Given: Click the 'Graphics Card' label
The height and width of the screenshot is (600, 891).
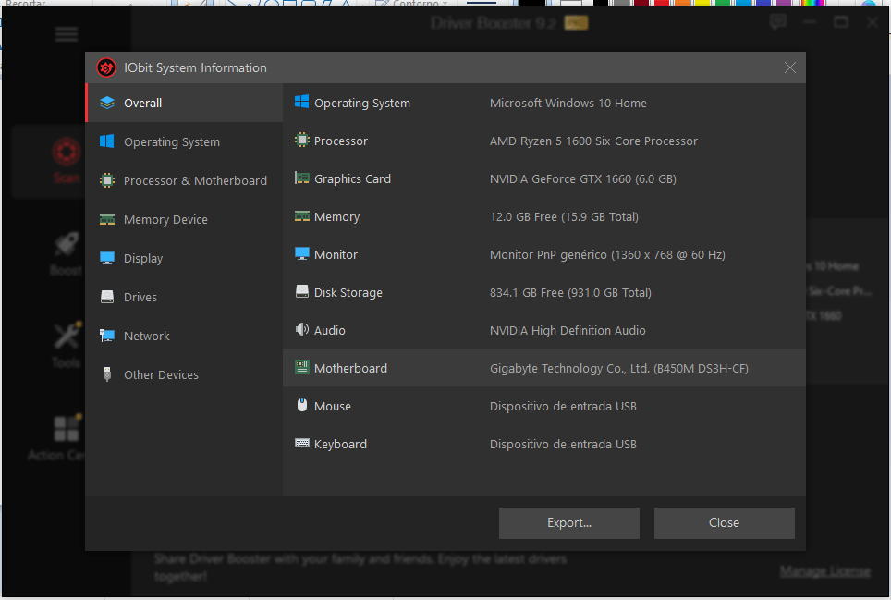Looking at the screenshot, I should (x=352, y=179).
